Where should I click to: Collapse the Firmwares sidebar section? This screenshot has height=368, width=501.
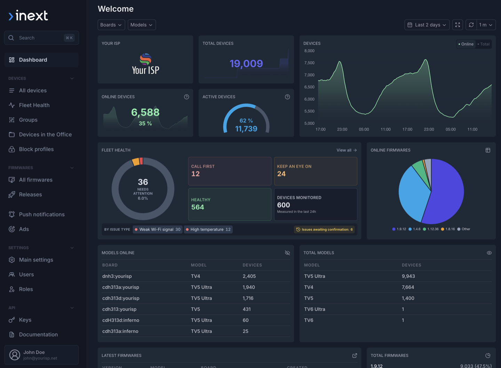pyautogui.click(x=72, y=168)
